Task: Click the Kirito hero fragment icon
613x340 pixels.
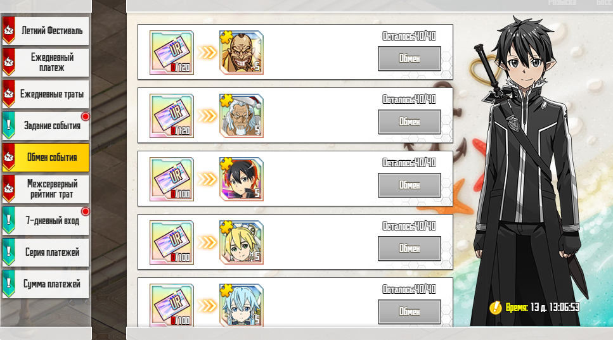Action: (x=242, y=179)
